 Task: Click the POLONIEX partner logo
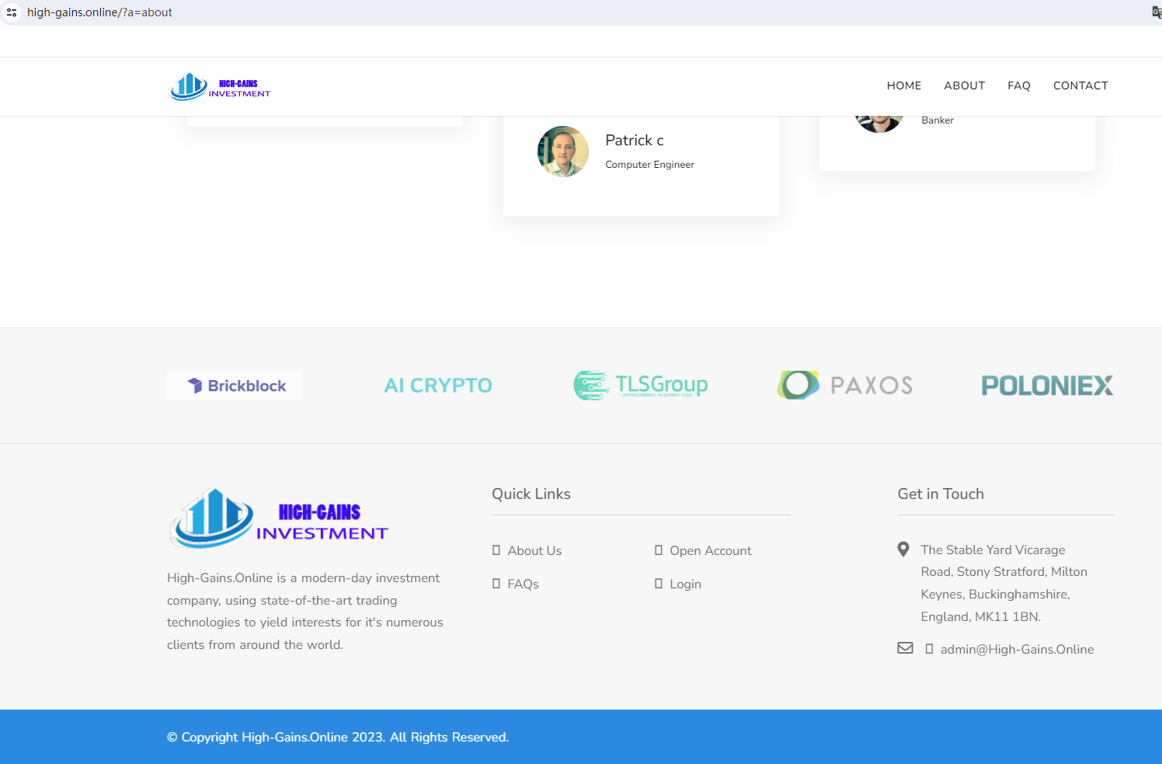(1047, 385)
